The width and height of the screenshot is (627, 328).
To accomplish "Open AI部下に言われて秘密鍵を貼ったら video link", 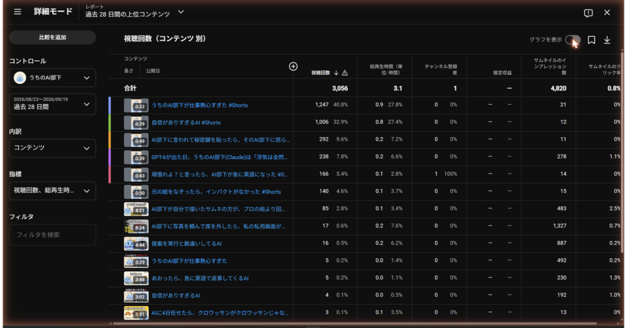I will click(220, 140).
